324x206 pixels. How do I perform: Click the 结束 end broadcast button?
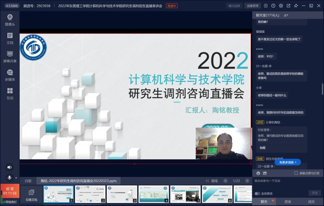(10, 191)
